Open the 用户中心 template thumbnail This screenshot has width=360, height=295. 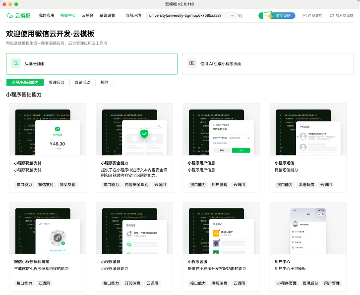click(x=308, y=228)
